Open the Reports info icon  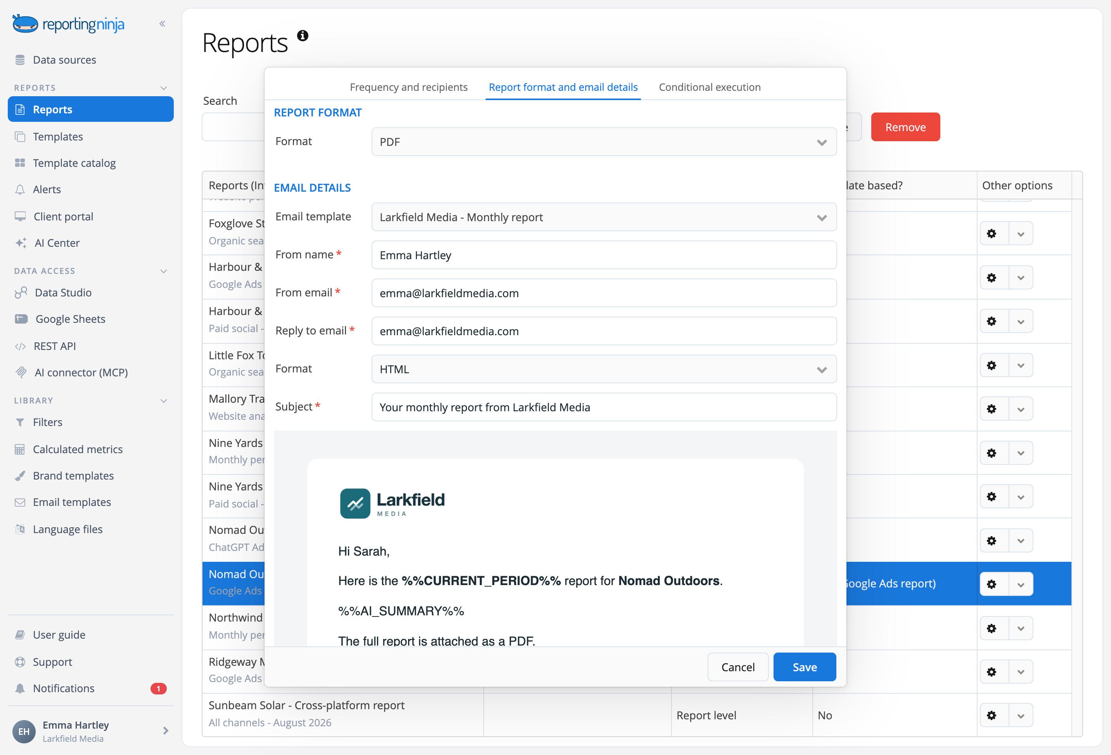pos(303,35)
